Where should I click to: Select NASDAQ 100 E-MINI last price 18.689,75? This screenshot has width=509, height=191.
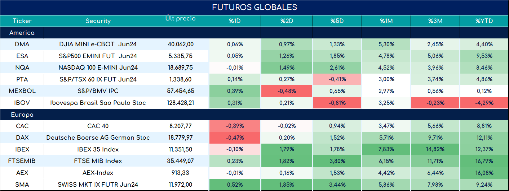point(180,67)
